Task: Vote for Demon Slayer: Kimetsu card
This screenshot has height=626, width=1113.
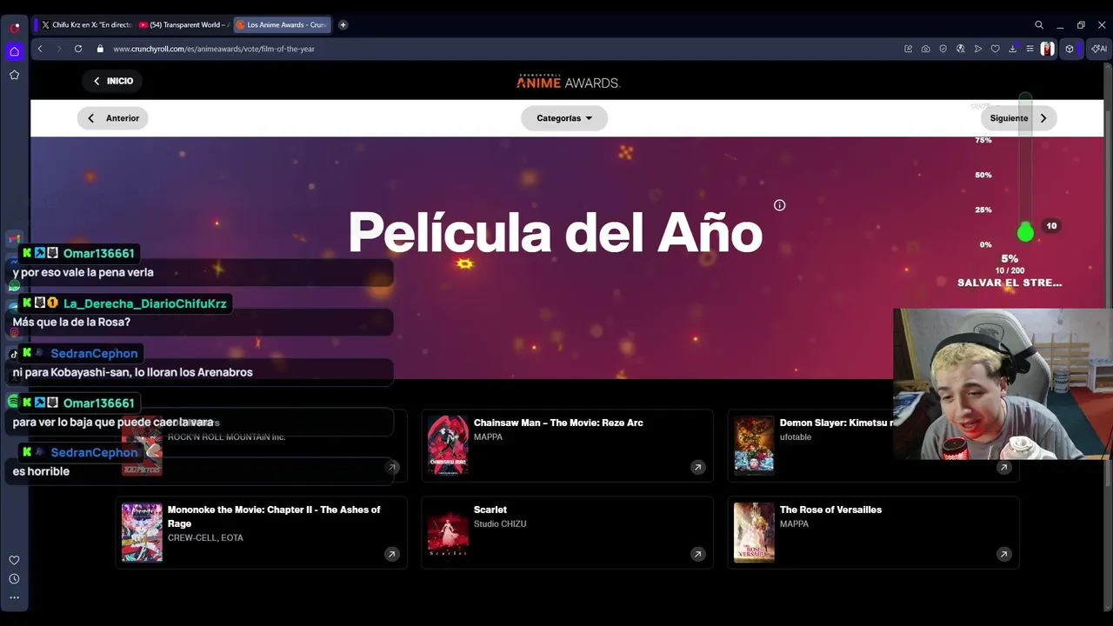Action: tap(873, 445)
